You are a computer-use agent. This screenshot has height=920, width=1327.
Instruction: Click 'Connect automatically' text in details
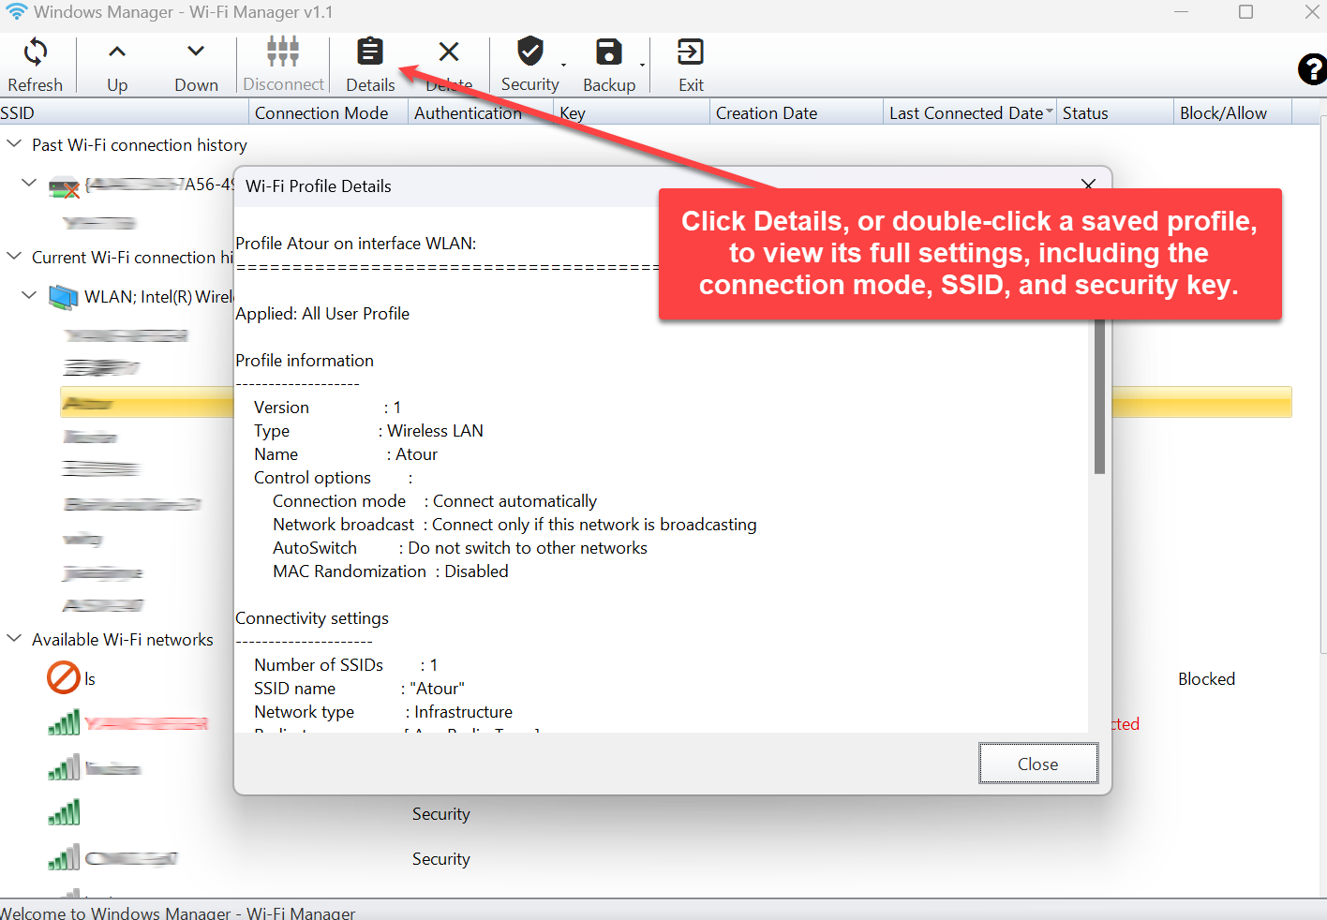[514, 501]
